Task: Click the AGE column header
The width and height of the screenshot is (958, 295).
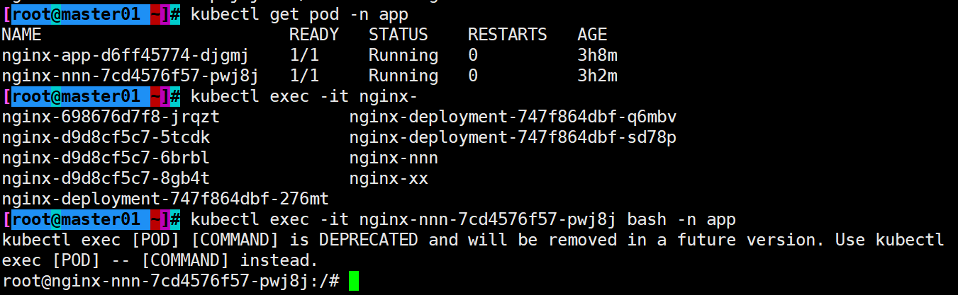Action: coord(592,35)
